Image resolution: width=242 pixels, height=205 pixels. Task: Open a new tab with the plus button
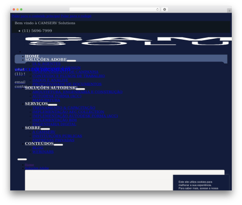[229, 11]
